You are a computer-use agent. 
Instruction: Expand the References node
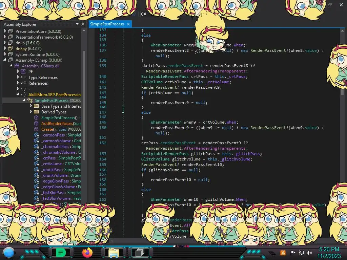click(18, 83)
